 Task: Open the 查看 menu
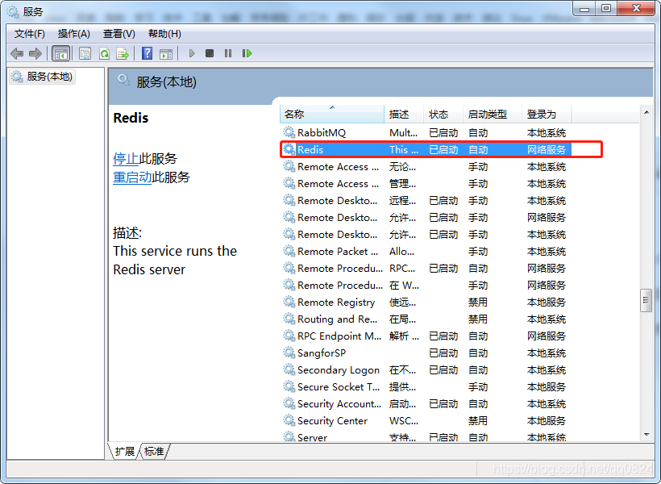(117, 34)
